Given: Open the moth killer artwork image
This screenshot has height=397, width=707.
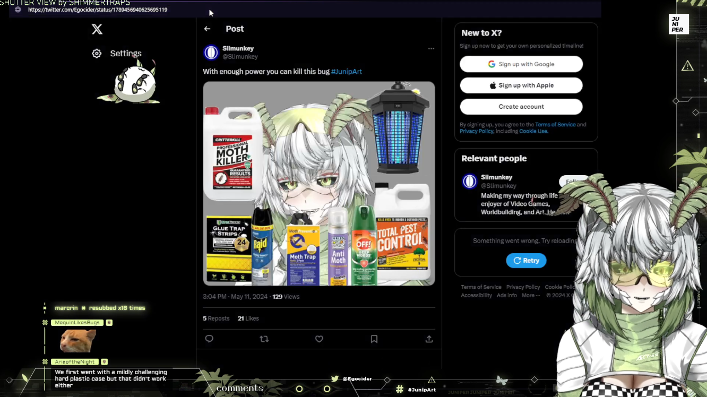Looking at the screenshot, I should [x=319, y=184].
